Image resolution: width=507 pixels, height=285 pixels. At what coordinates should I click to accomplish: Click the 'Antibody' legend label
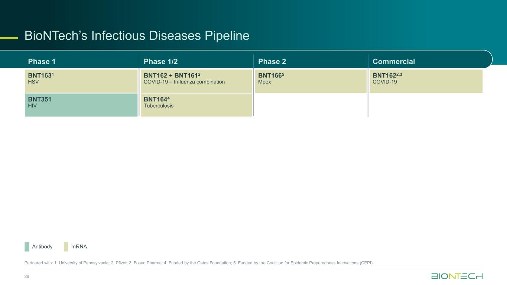point(42,247)
